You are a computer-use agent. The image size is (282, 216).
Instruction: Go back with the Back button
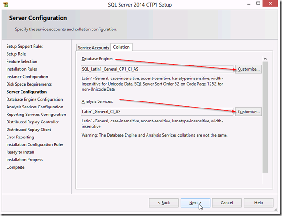pyautogui.click(x=164, y=203)
